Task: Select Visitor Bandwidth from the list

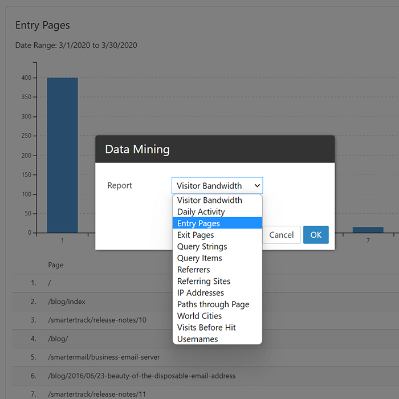Action: [217, 200]
